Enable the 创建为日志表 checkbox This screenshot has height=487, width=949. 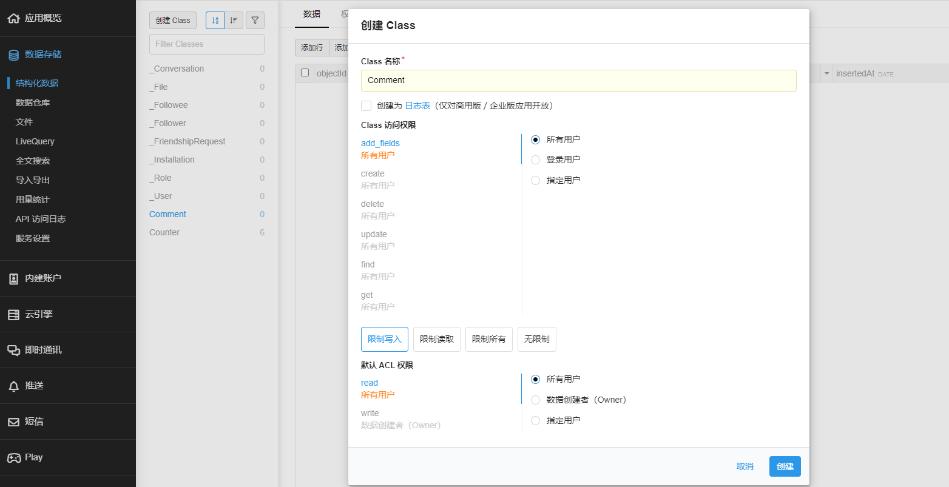click(x=366, y=106)
